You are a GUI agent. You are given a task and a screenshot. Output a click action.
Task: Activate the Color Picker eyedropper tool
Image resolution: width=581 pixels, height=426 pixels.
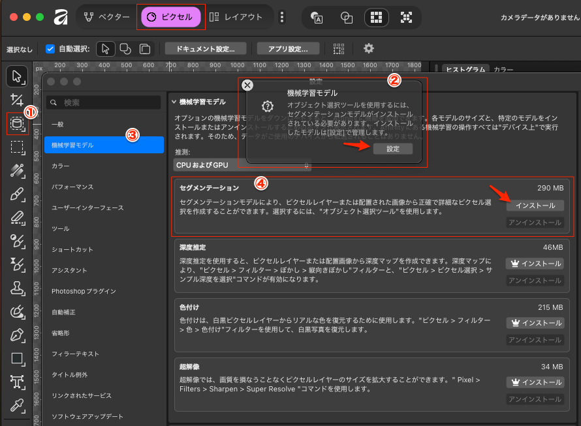click(17, 406)
